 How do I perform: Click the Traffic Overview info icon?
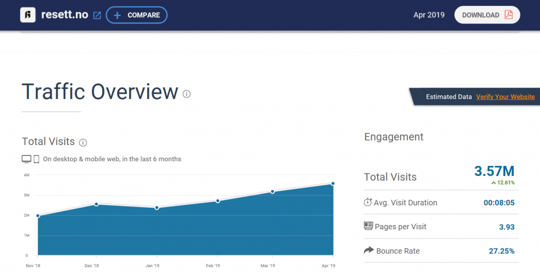186,94
